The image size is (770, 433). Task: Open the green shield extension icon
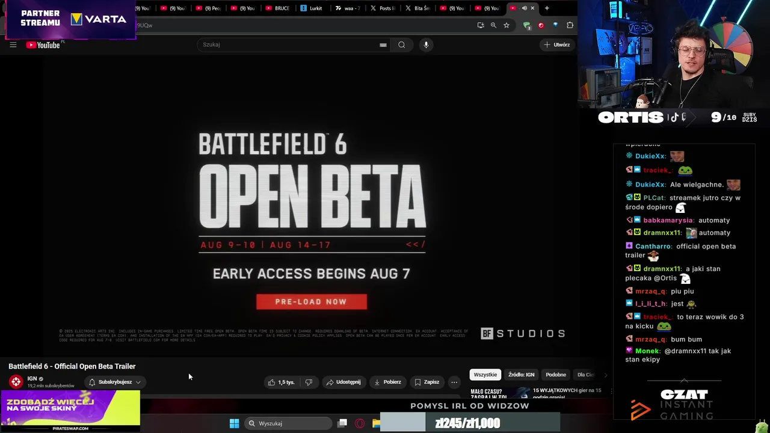[x=527, y=25]
